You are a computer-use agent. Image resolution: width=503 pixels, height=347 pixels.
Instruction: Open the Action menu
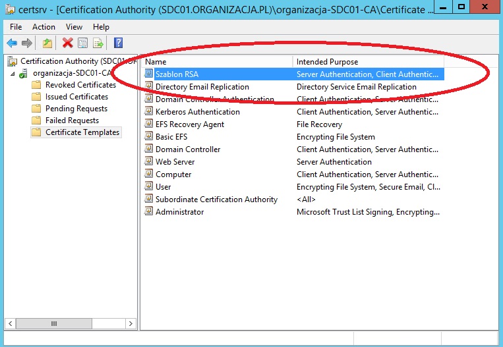click(44, 27)
